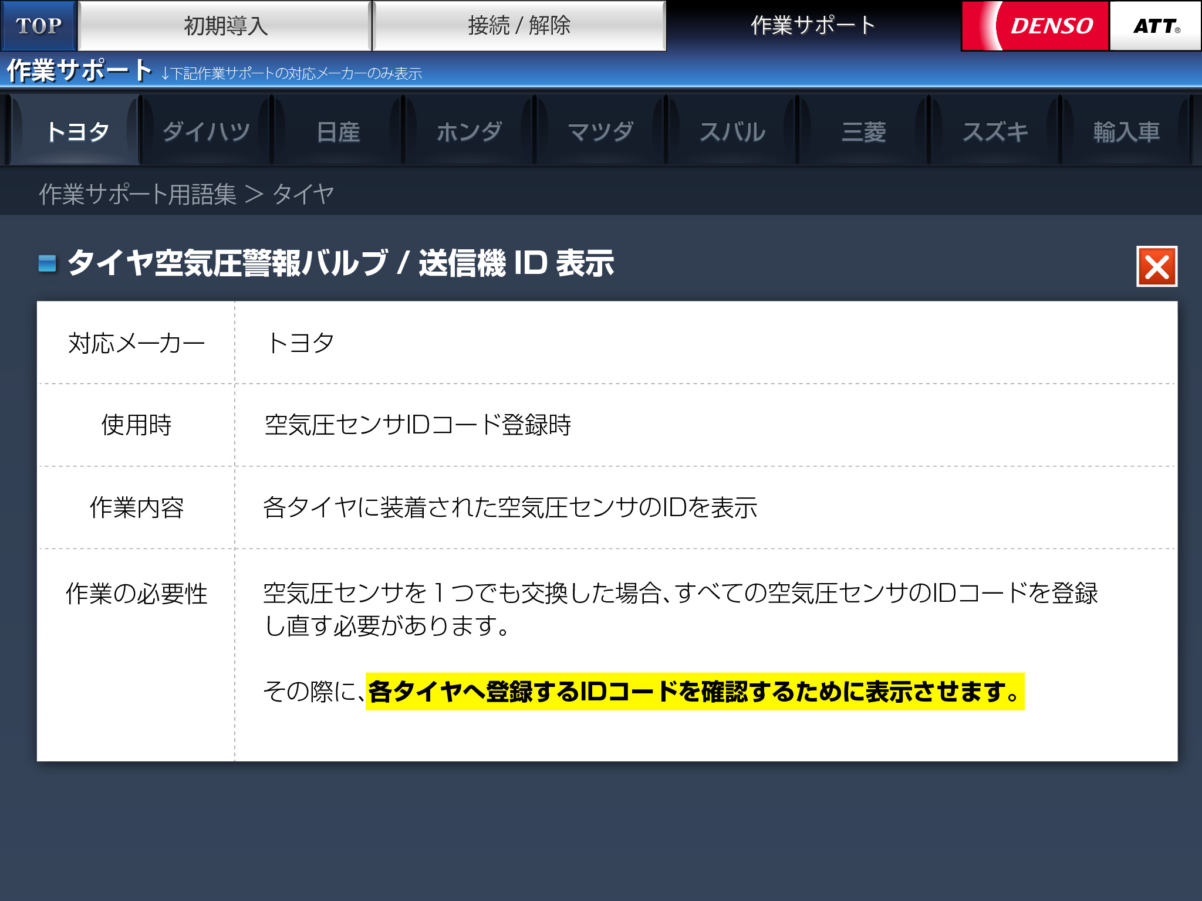1202x901 pixels.
Task: Switch to the スズキ maker tab
Action: 995,131
